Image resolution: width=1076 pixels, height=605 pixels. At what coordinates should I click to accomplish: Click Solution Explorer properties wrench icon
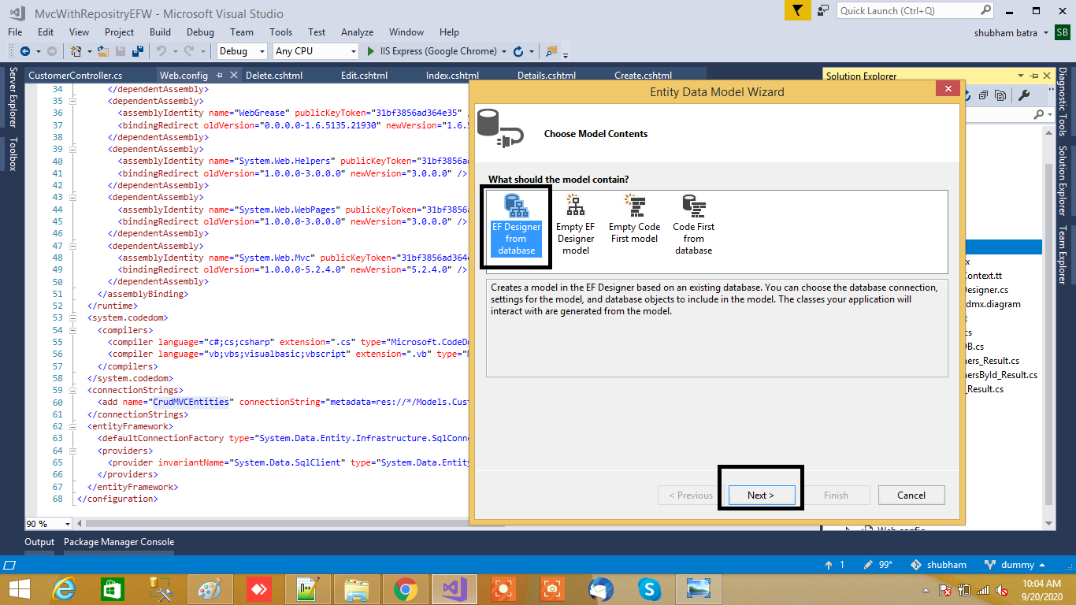tap(1024, 95)
